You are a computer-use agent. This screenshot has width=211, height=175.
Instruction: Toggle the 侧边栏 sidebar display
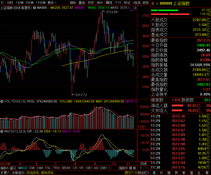click(143, 173)
